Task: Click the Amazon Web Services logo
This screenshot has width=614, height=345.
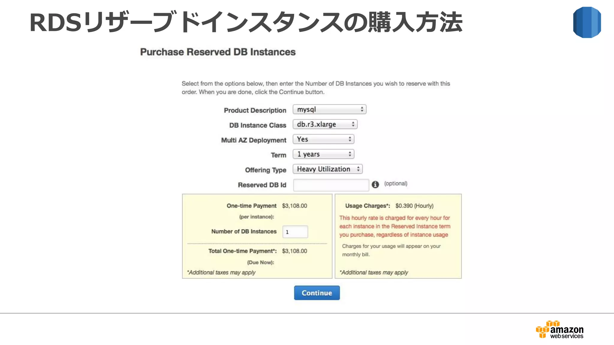Action: click(x=560, y=330)
